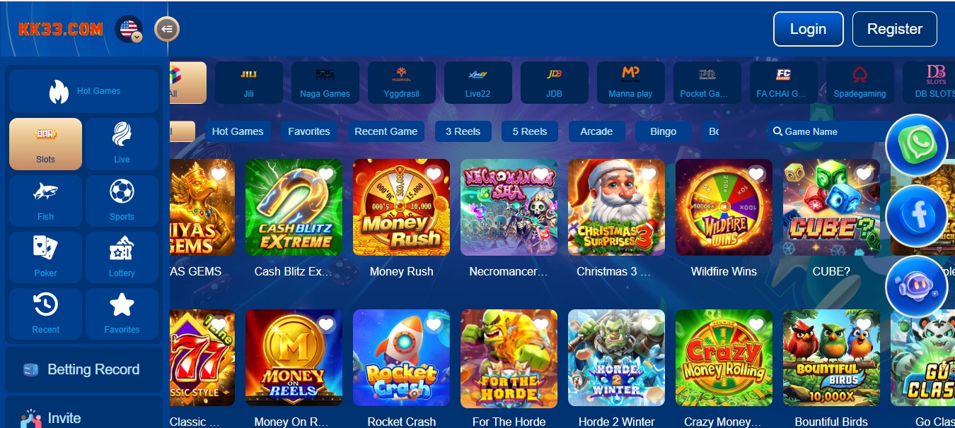This screenshot has width=955, height=428.
Task: Switch to the 3 Reels filter
Action: [x=463, y=131]
